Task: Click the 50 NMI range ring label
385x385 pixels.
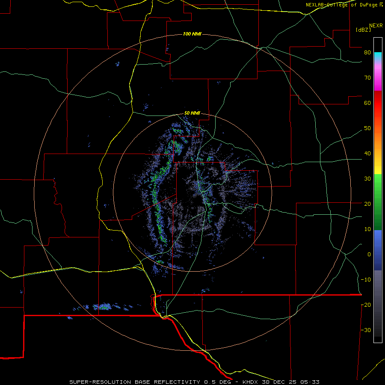Action: pyautogui.click(x=192, y=113)
